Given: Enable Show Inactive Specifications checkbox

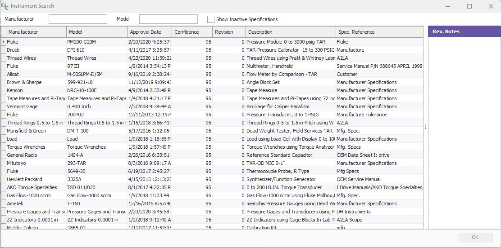Looking at the screenshot, I should click(x=211, y=19).
